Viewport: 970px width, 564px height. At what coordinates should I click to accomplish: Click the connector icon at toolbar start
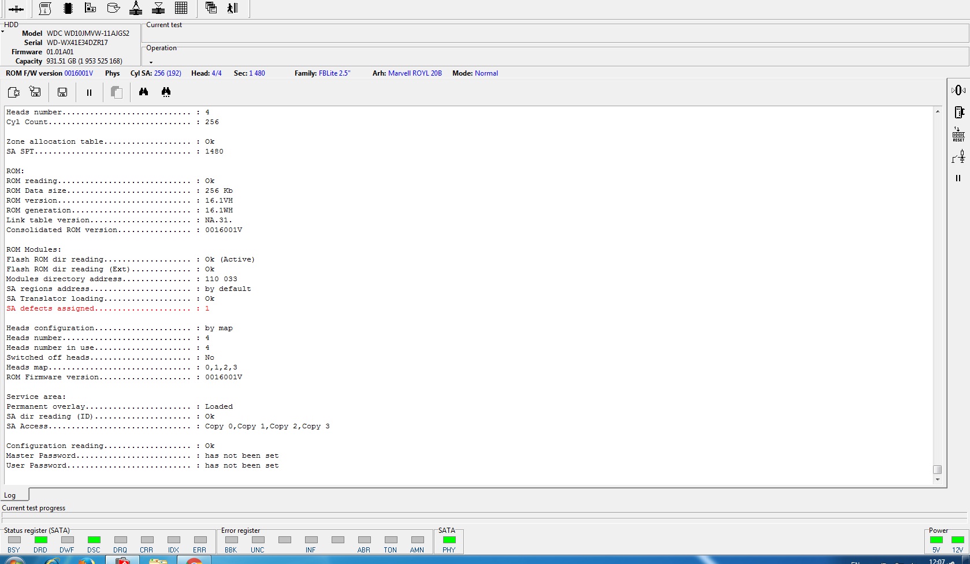tap(16, 9)
